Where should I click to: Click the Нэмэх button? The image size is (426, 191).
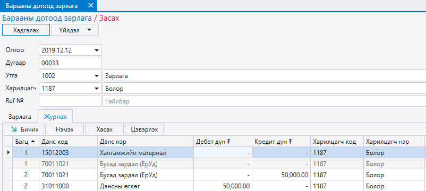(x=65, y=129)
